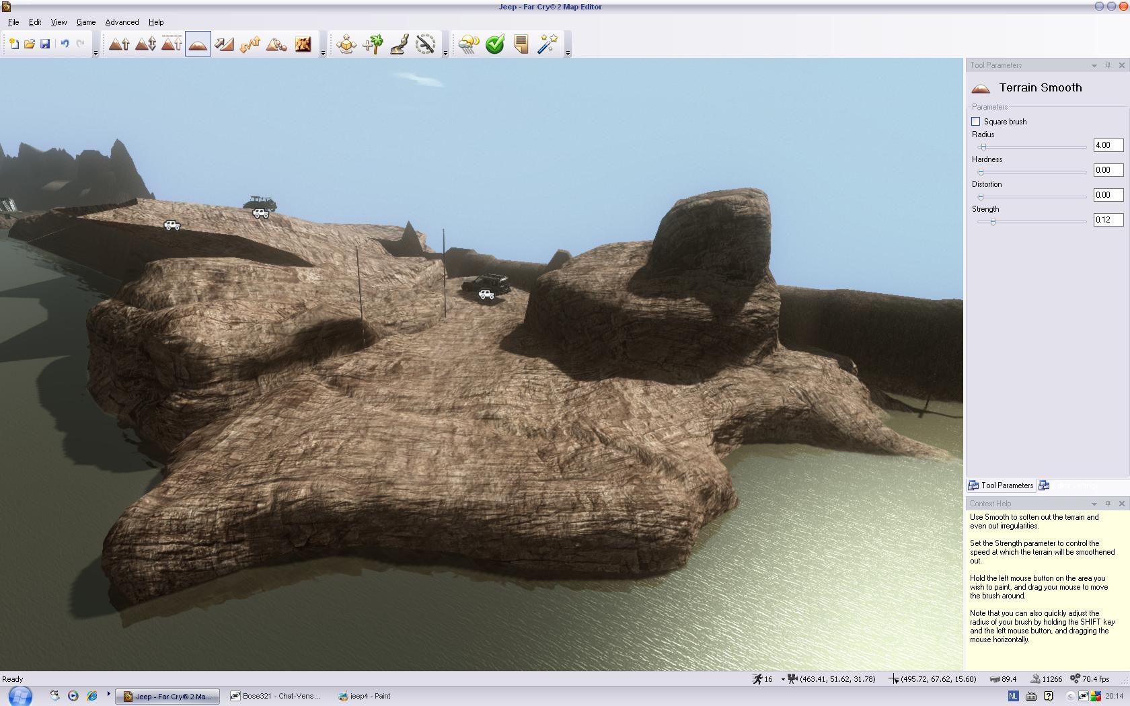Click the camera position icon in status bar
The width and height of the screenshot is (1130, 706).
[792, 679]
